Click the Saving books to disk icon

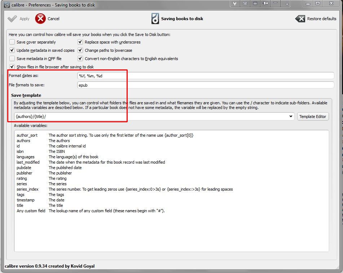coord(155,19)
